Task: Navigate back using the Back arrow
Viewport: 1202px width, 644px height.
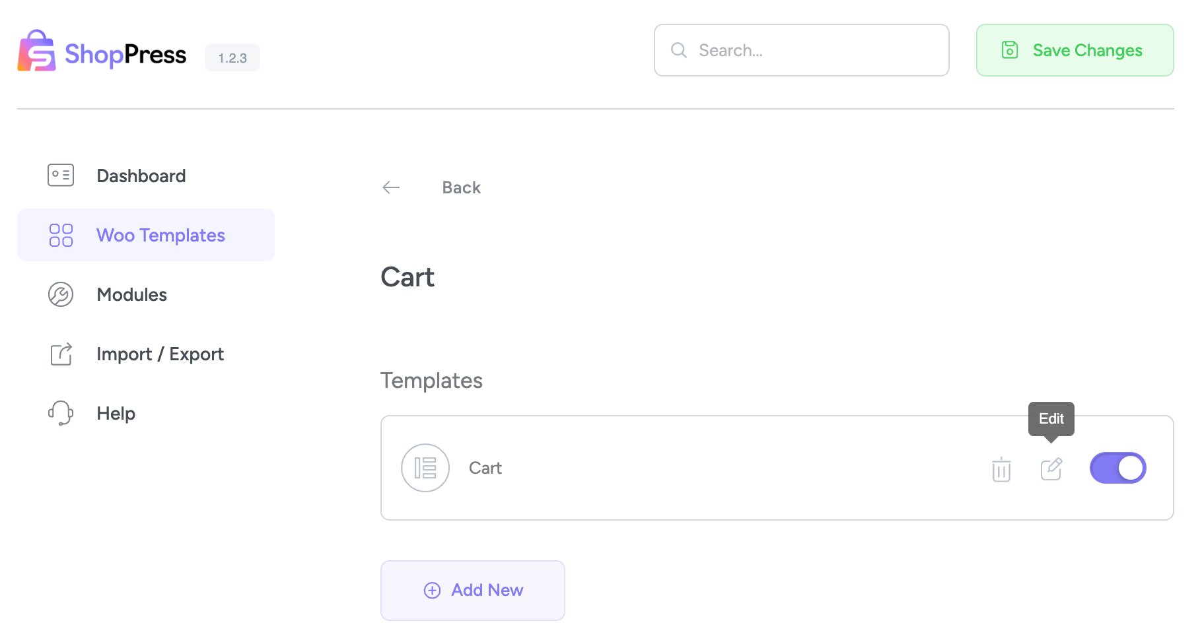Action: pyautogui.click(x=390, y=187)
